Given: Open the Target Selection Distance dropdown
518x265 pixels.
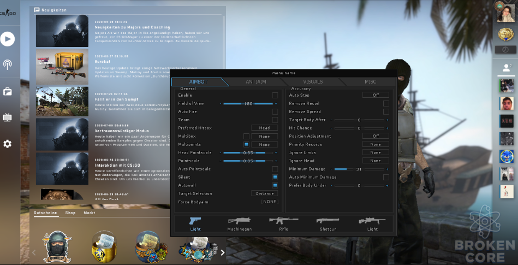Looking at the screenshot, I should tap(264, 193).
